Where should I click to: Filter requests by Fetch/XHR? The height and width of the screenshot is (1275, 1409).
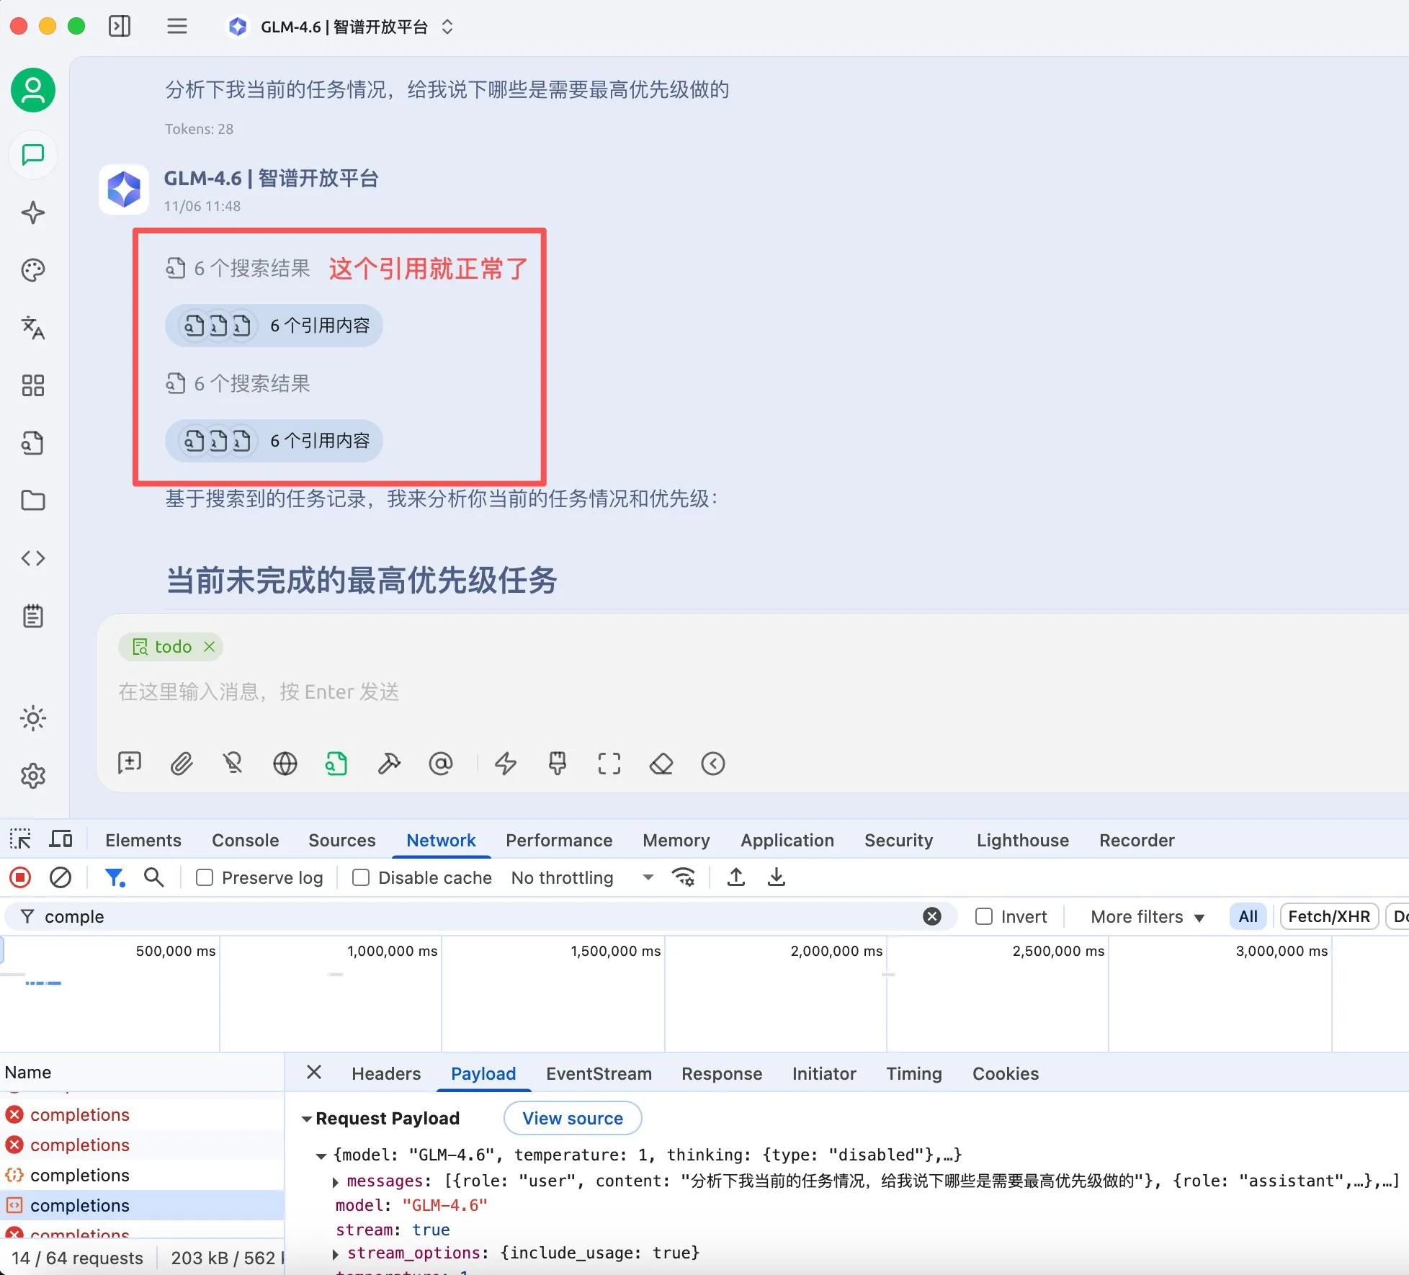click(x=1329, y=916)
